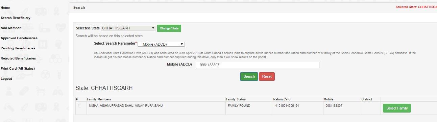Open Print Card (All States)

coord(18,69)
